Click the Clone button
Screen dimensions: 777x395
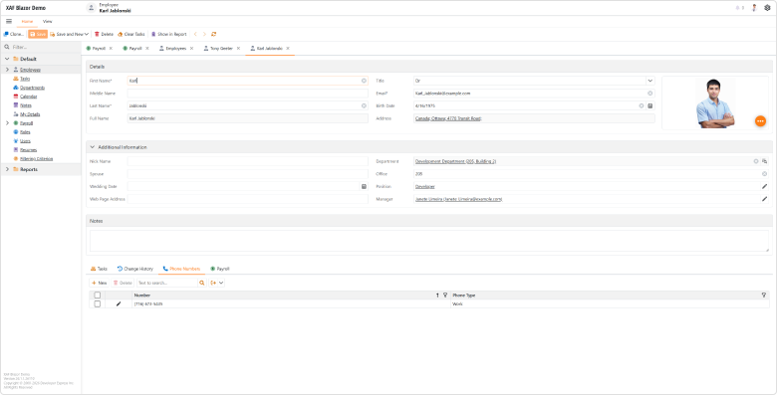point(13,34)
